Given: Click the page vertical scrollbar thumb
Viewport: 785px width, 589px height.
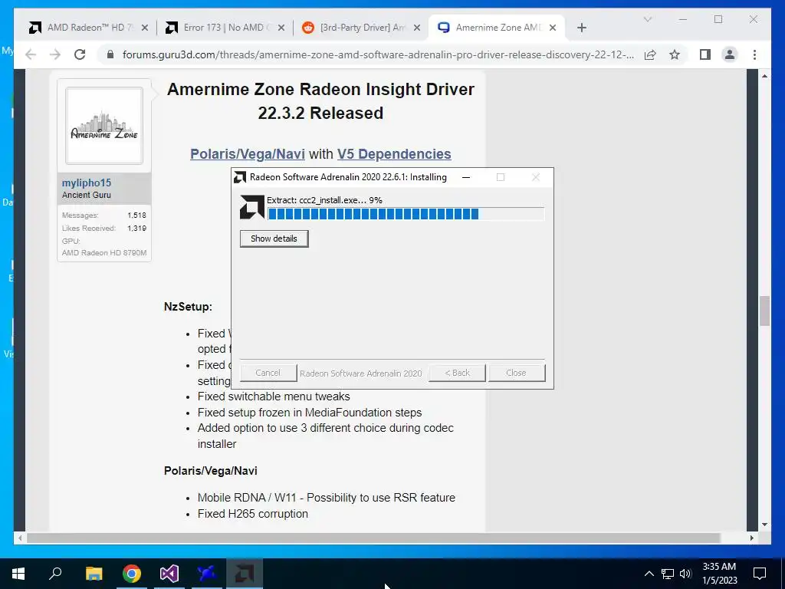Looking at the screenshot, I should (x=764, y=311).
